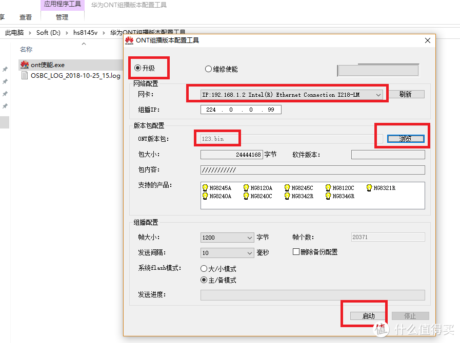
Task: Click the 包大小 field showing 24444168
Action: [x=231, y=155]
